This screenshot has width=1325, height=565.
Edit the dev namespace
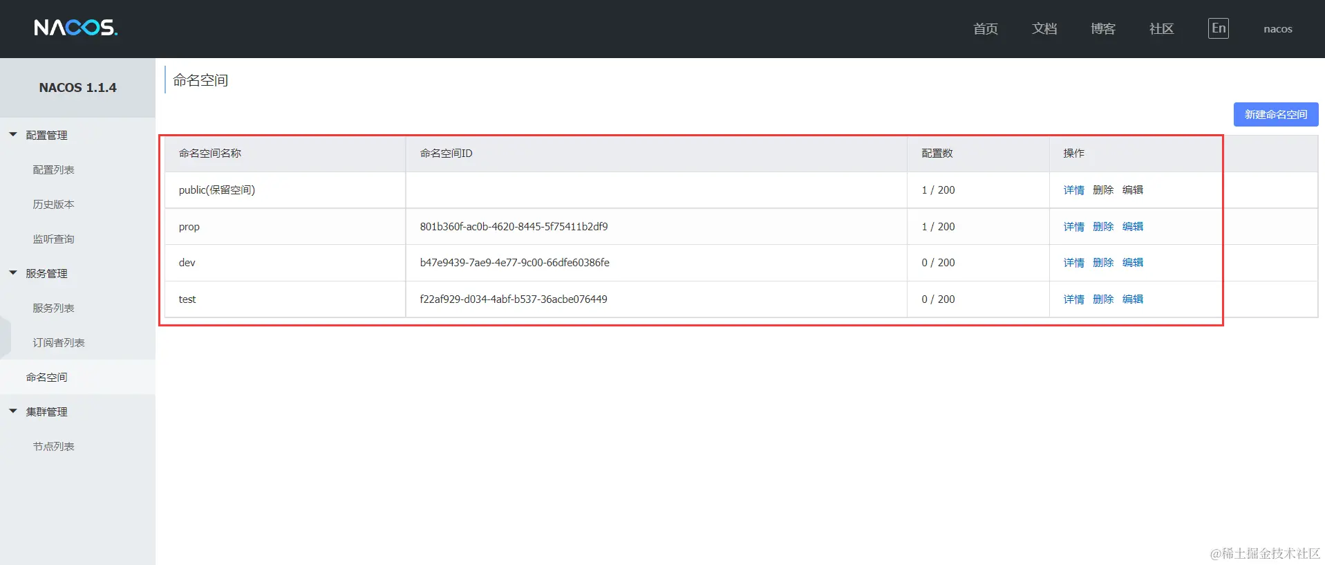1133,263
